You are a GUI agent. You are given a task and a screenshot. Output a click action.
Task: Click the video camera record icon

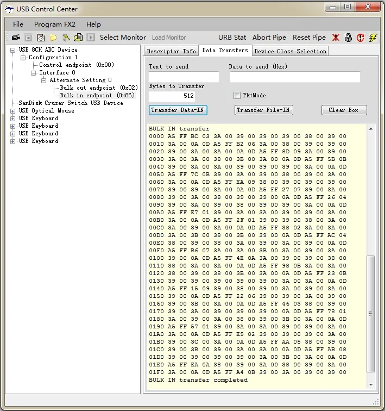16,38
